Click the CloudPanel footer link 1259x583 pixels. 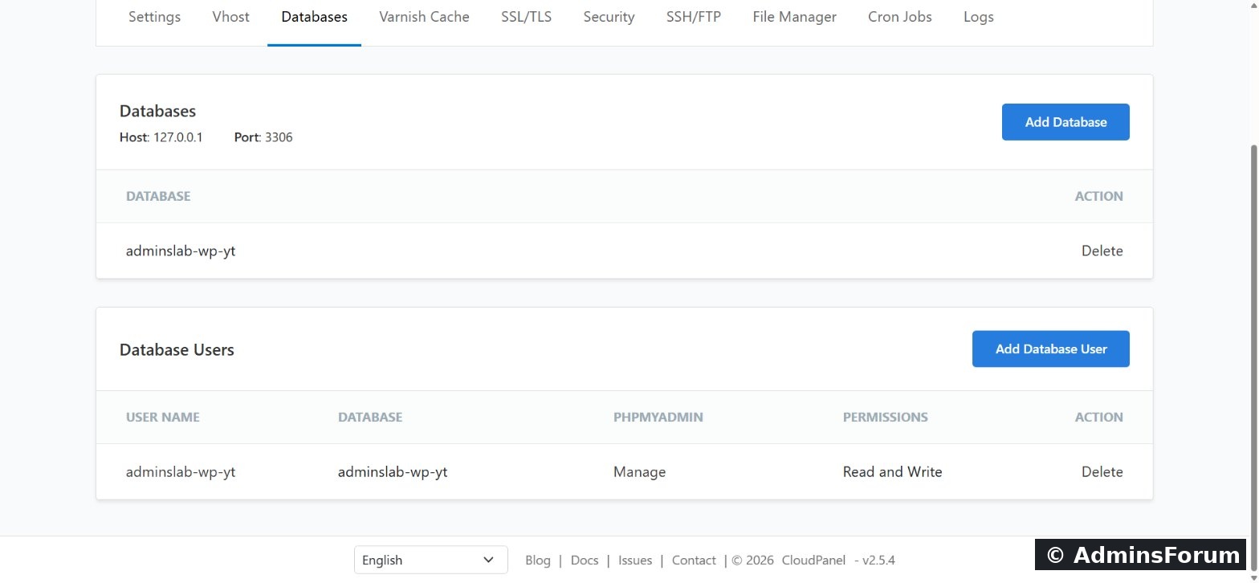[813, 561]
